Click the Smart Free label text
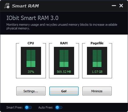 [x=15, y=107]
